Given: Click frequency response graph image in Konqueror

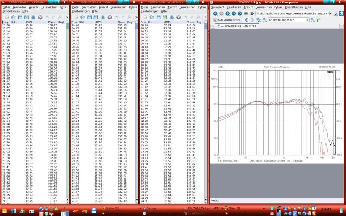Looking at the screenshot, I should click(277, 113).
